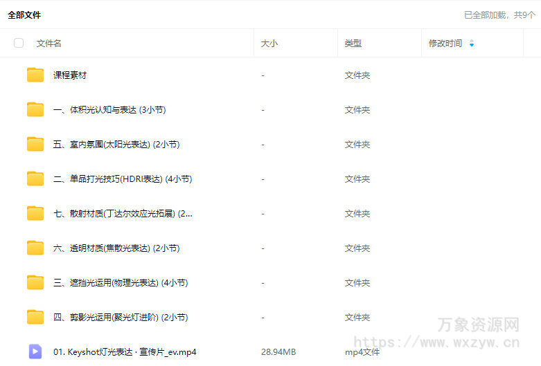Click folder icon for 二、单品打光技巧(HDRI表达)
The width and height of the screenshot is (541, 366).
[x=35, y=179]
